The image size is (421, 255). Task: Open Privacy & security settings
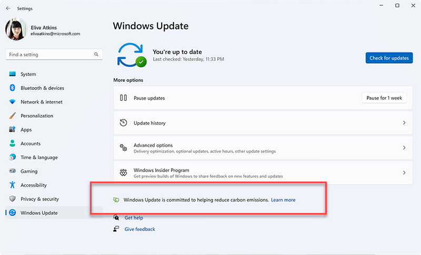pos(54,199)
